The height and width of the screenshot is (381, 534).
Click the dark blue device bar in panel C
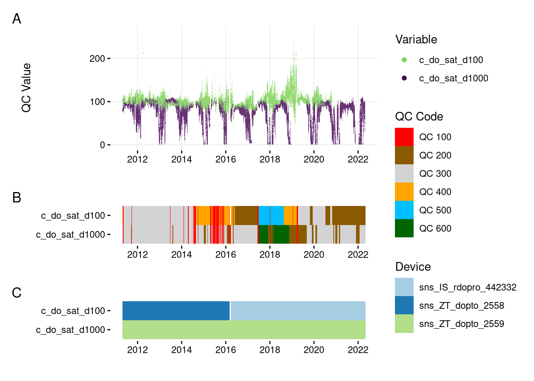click(176, 311)
